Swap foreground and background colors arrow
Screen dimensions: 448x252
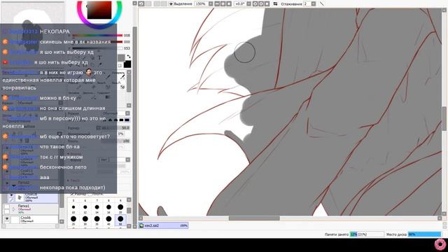(129, 56)
